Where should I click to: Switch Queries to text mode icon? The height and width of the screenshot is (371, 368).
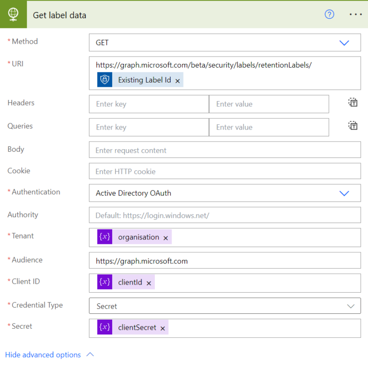[353, 126]
